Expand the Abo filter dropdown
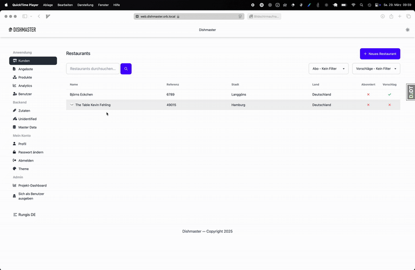 tap(328, 69)
